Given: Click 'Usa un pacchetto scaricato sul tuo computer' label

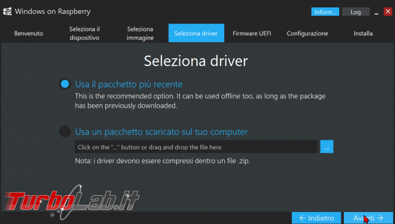Looking at the screenshot, I should coord(162,132).
